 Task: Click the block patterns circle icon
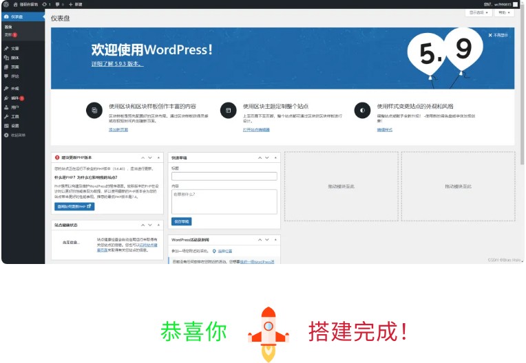(x=94, y=110)
